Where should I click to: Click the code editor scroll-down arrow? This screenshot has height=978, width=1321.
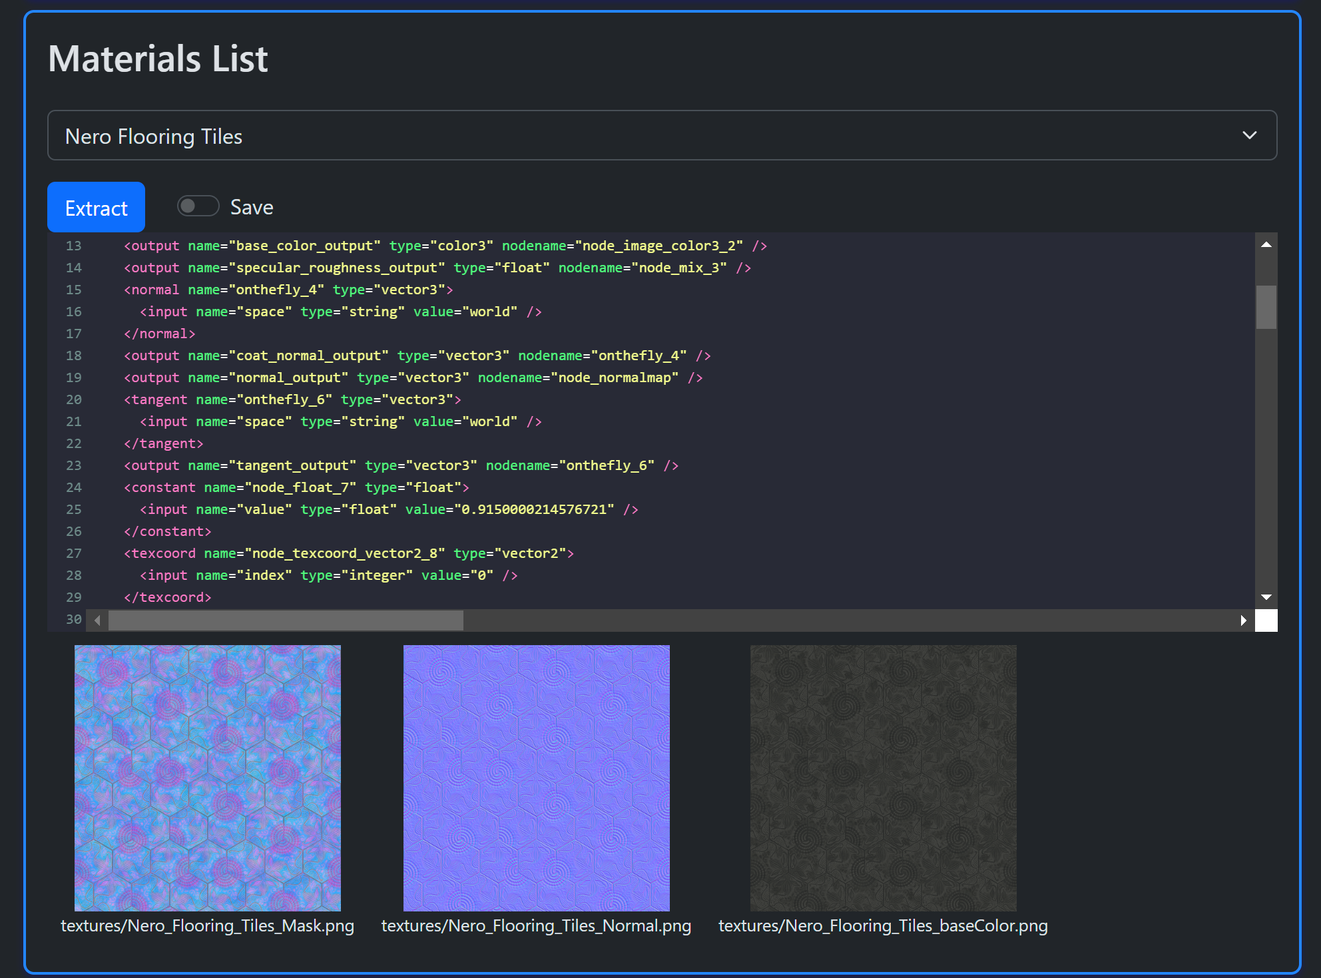click(1266, 597)
